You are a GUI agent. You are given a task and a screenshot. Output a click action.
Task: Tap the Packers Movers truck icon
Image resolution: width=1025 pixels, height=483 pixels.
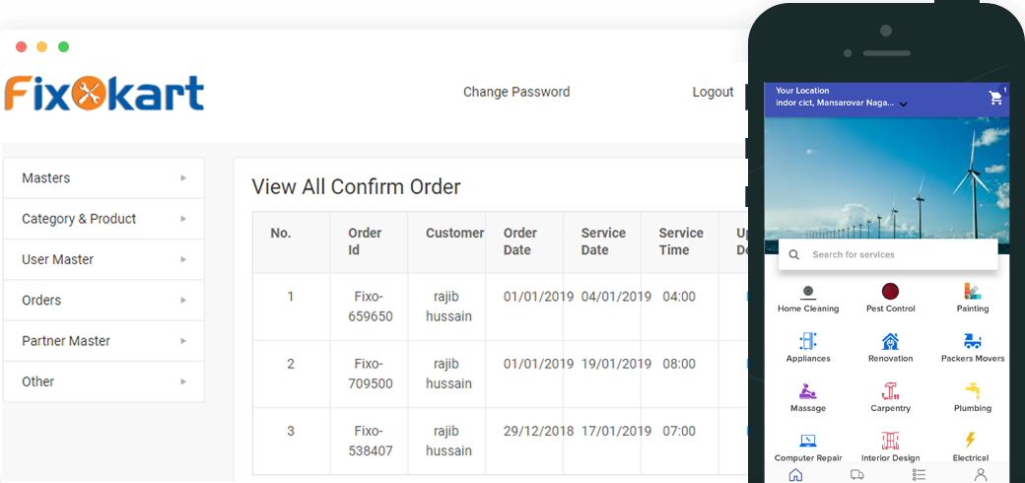[x=972, y=341]
